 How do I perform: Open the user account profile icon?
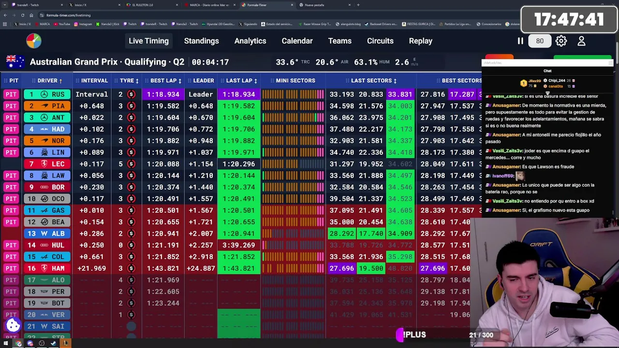coord(581,41)
